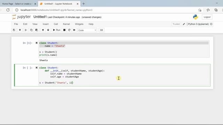Click the pencil edit mode icon
Image resolution: width=223 pixels, height=125 pixels.
(x=184, y=24)
